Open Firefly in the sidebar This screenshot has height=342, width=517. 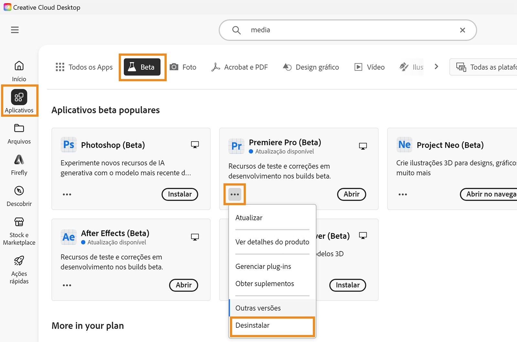pos(19,165)
